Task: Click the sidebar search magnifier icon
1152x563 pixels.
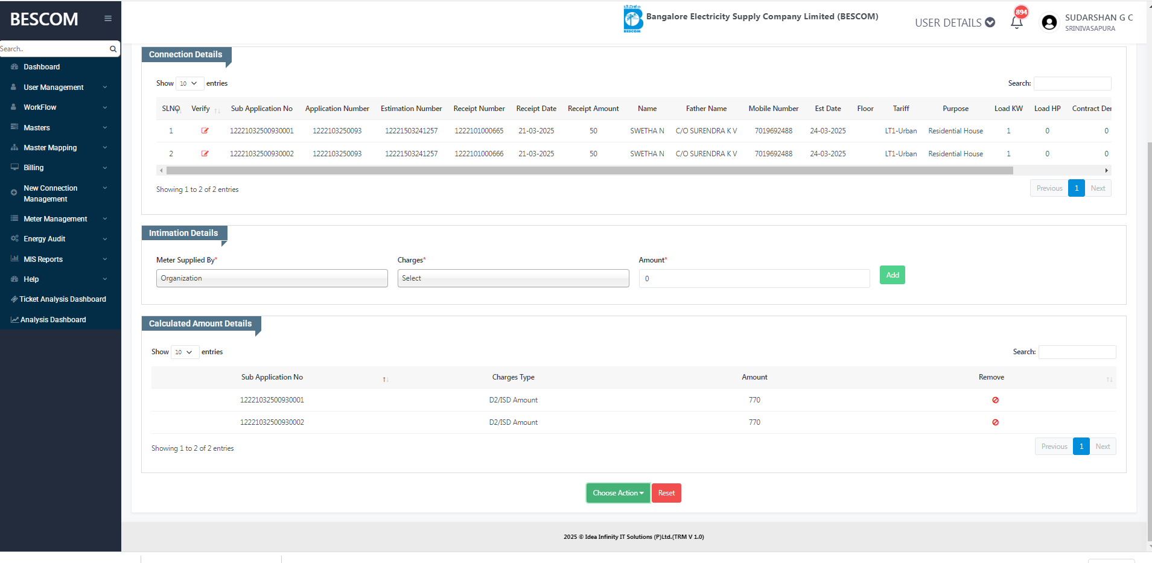Action: (113, 49)
